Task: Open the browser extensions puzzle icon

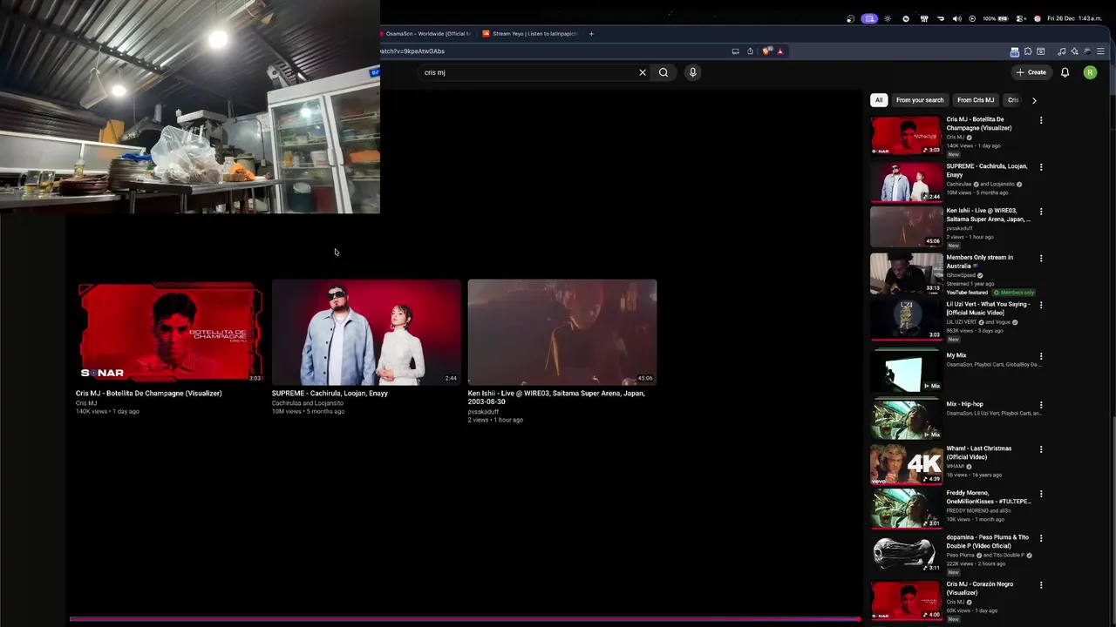Action: 1028,51
